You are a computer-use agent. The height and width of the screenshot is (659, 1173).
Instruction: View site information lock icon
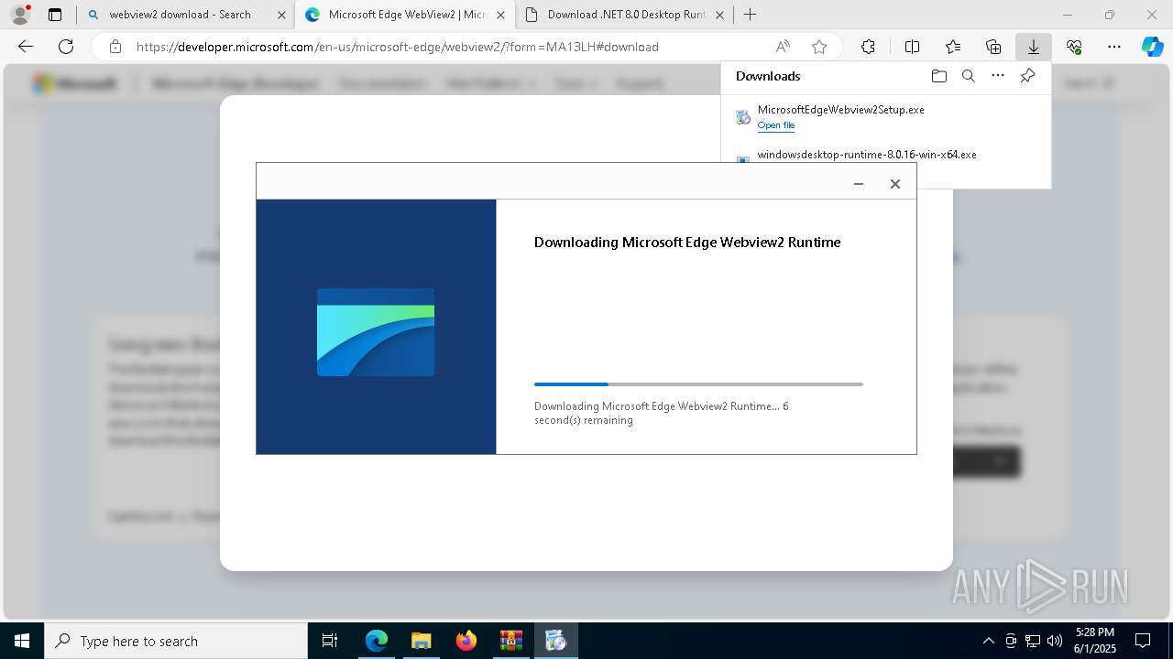(115, 47)
